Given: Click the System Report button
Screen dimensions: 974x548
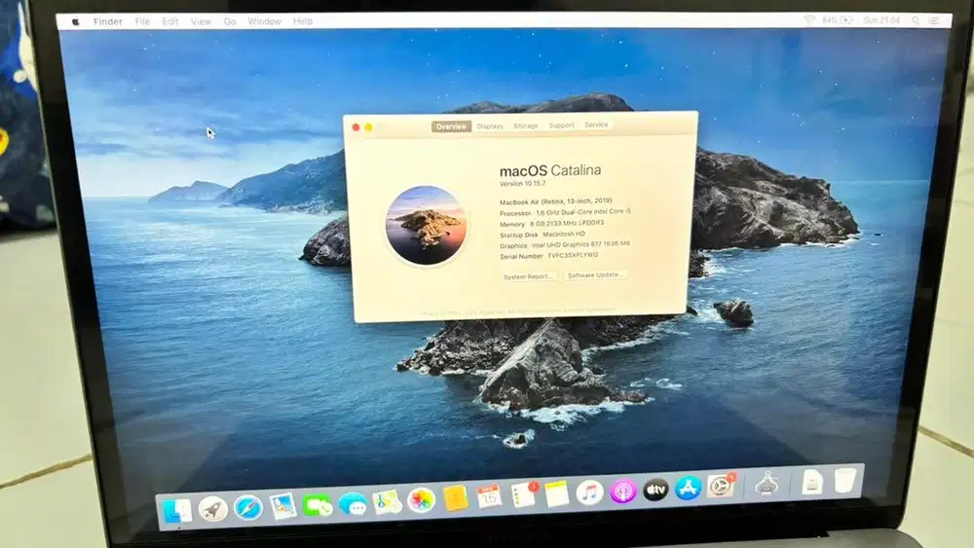Looking at the screenshot, I should (528, 276).
